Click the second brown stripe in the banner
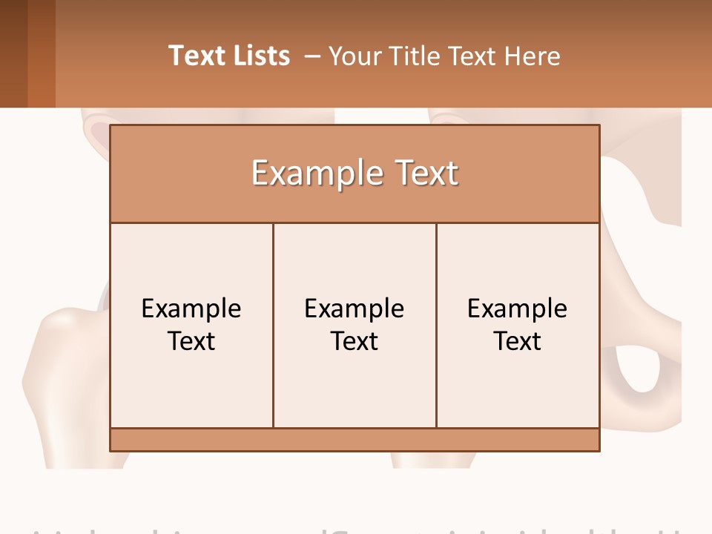Image resolution: width=712 pixels, height=534 pixels. pyautogui.click(x=42, y=53)
